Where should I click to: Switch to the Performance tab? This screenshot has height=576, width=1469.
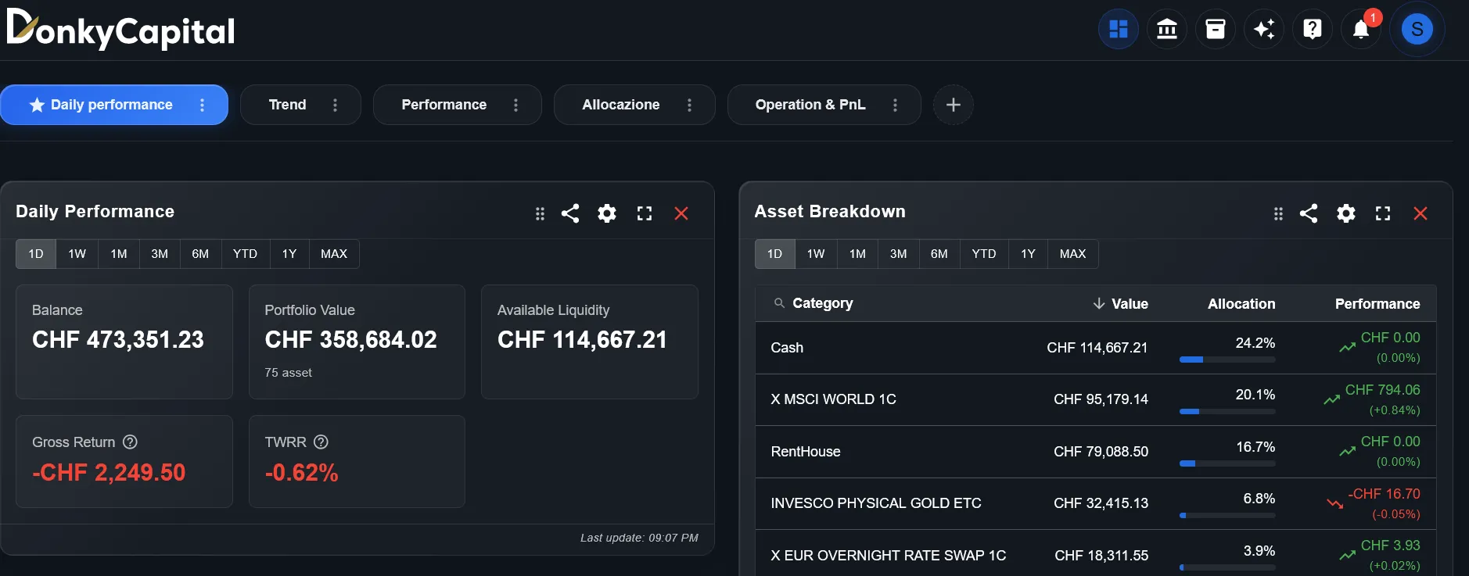444,105
